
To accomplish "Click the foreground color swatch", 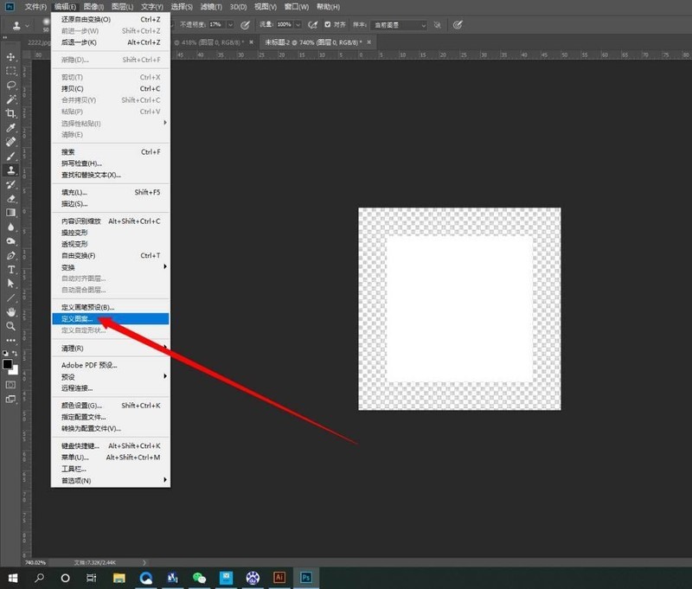I will (7, 366).
